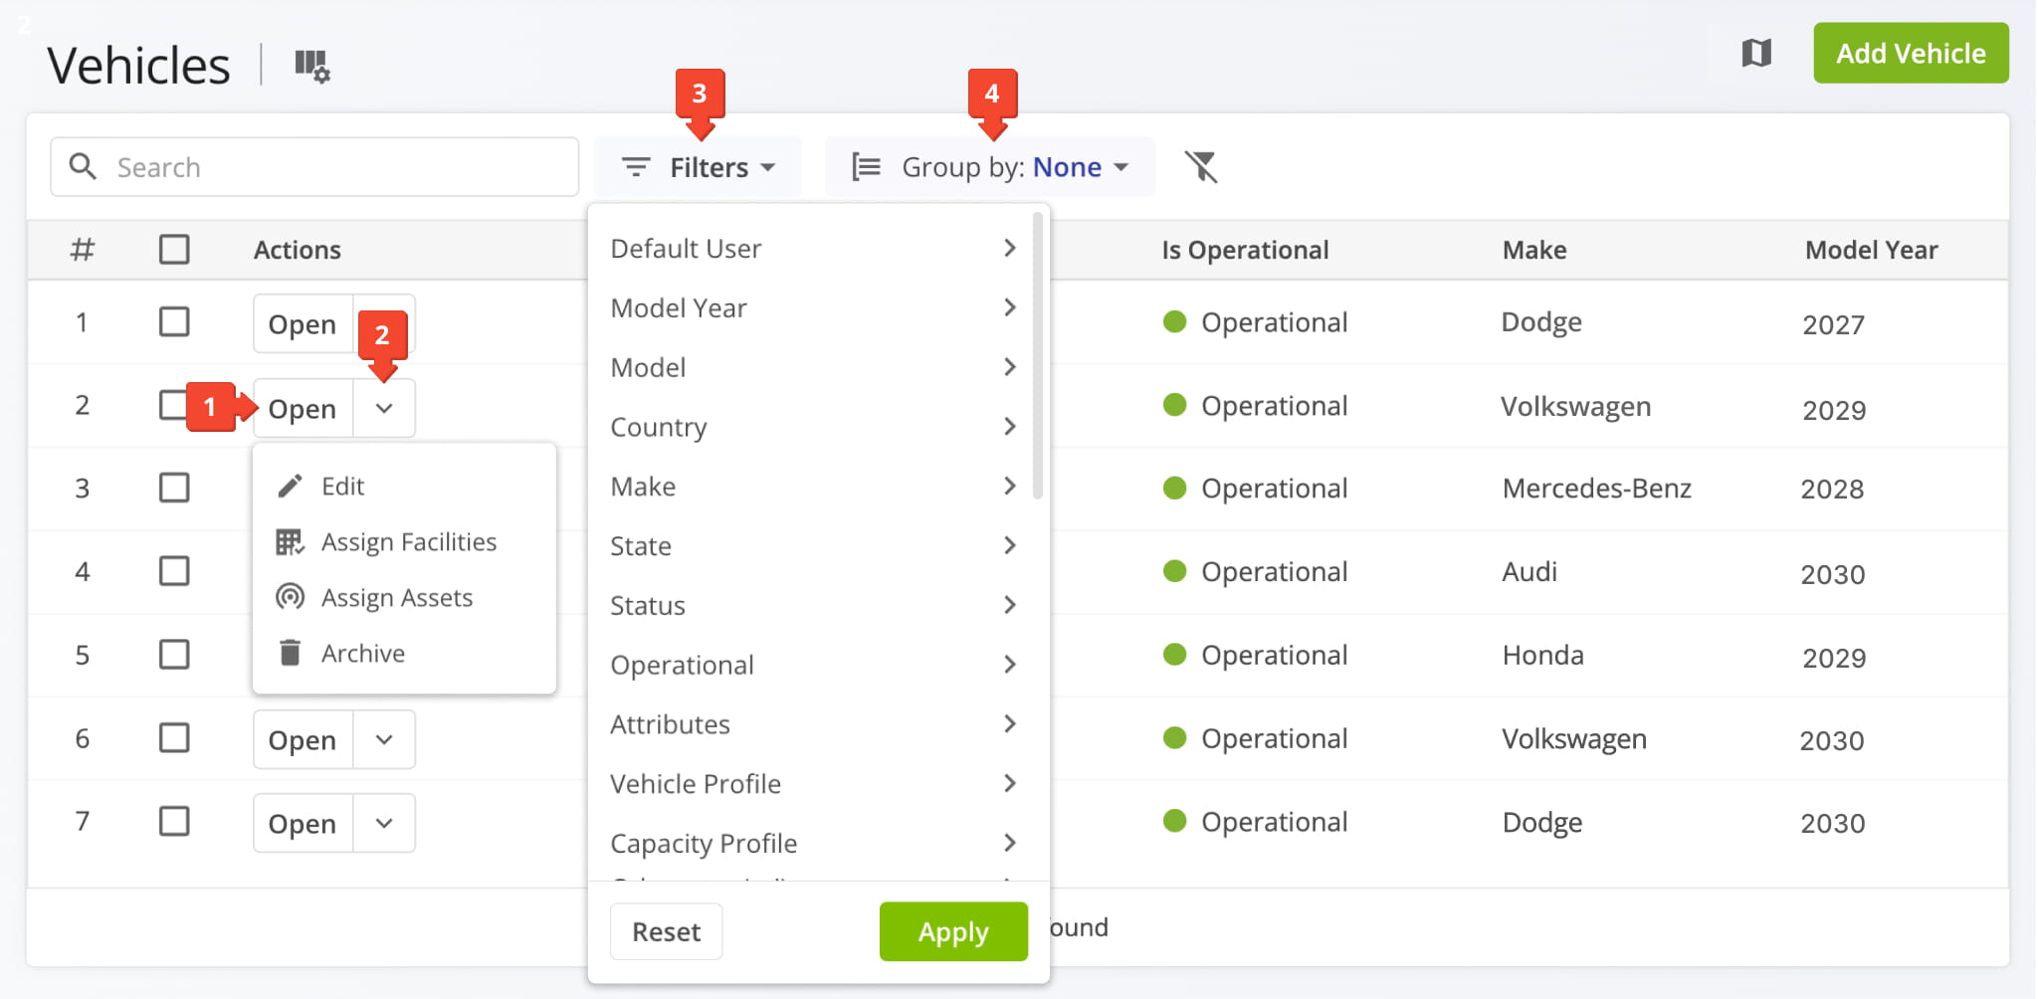2038x999 pixels.
Task: Expand the Make filter option
Action: click(814, 487)
